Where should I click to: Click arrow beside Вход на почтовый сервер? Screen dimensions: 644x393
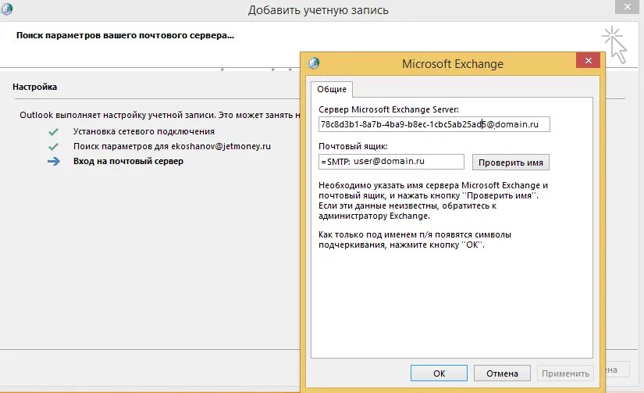pos(53,161)
